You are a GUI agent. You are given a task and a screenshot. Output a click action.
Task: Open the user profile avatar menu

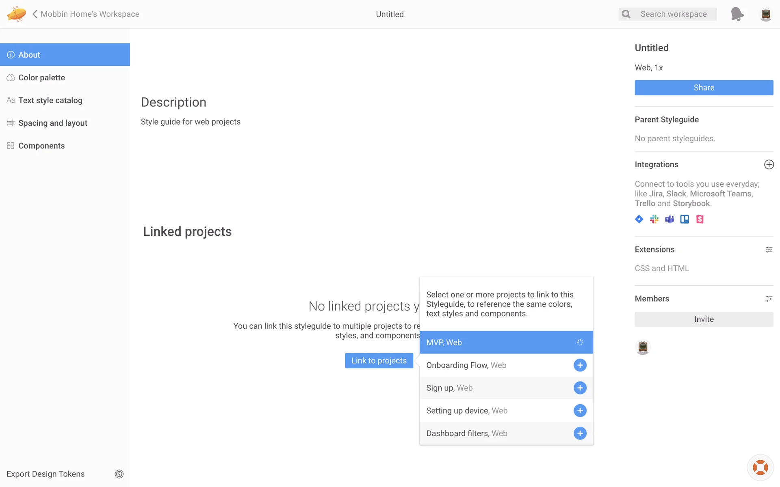765,14
